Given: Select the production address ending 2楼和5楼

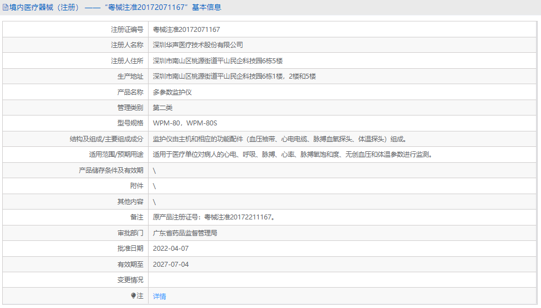Looking at the screenshot, I should tap(234, 76).
